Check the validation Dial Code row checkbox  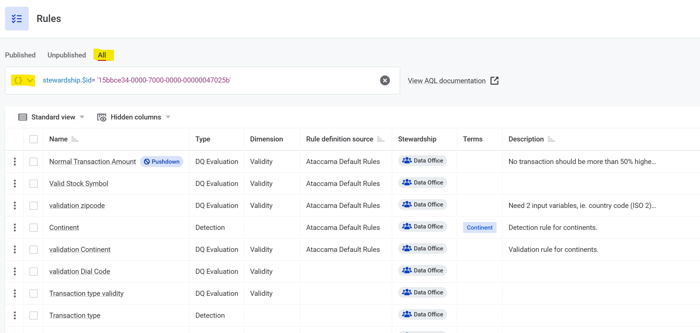click(34, 272)
